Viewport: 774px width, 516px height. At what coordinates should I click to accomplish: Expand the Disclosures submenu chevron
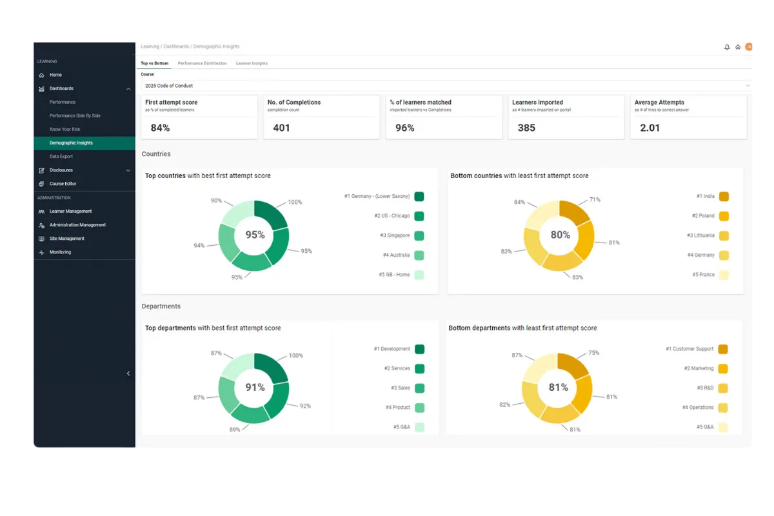128,170
